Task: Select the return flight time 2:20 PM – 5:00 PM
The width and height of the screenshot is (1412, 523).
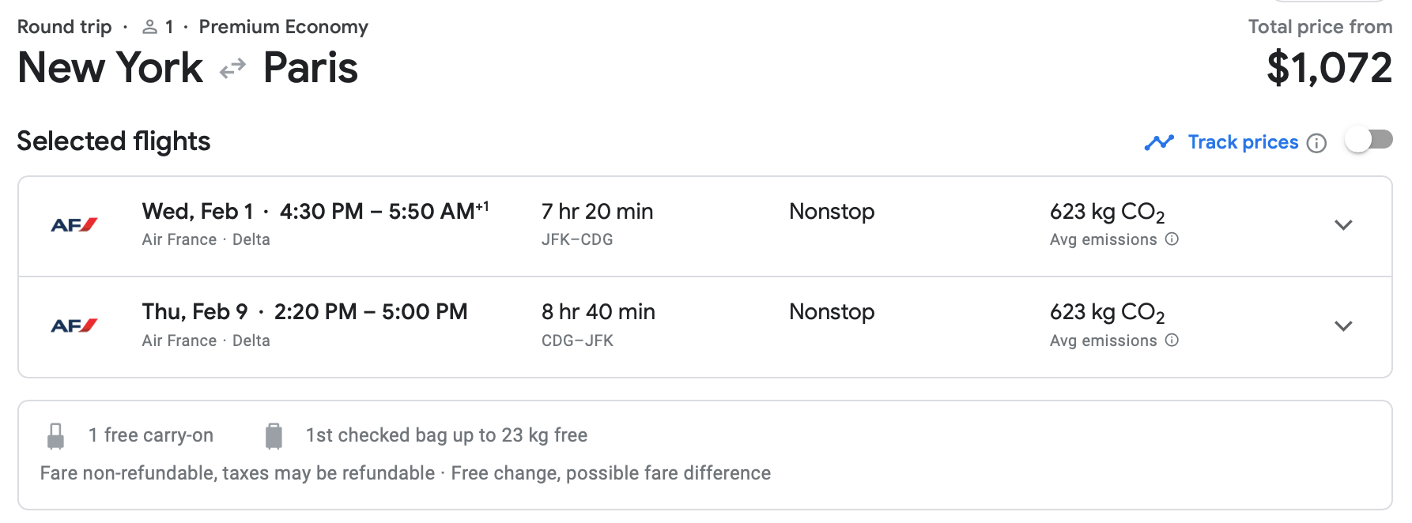Action: tap(371, 312)
